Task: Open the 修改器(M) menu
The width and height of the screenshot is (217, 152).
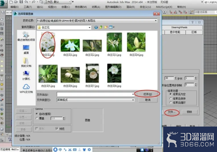Action: tap(81, 7)
